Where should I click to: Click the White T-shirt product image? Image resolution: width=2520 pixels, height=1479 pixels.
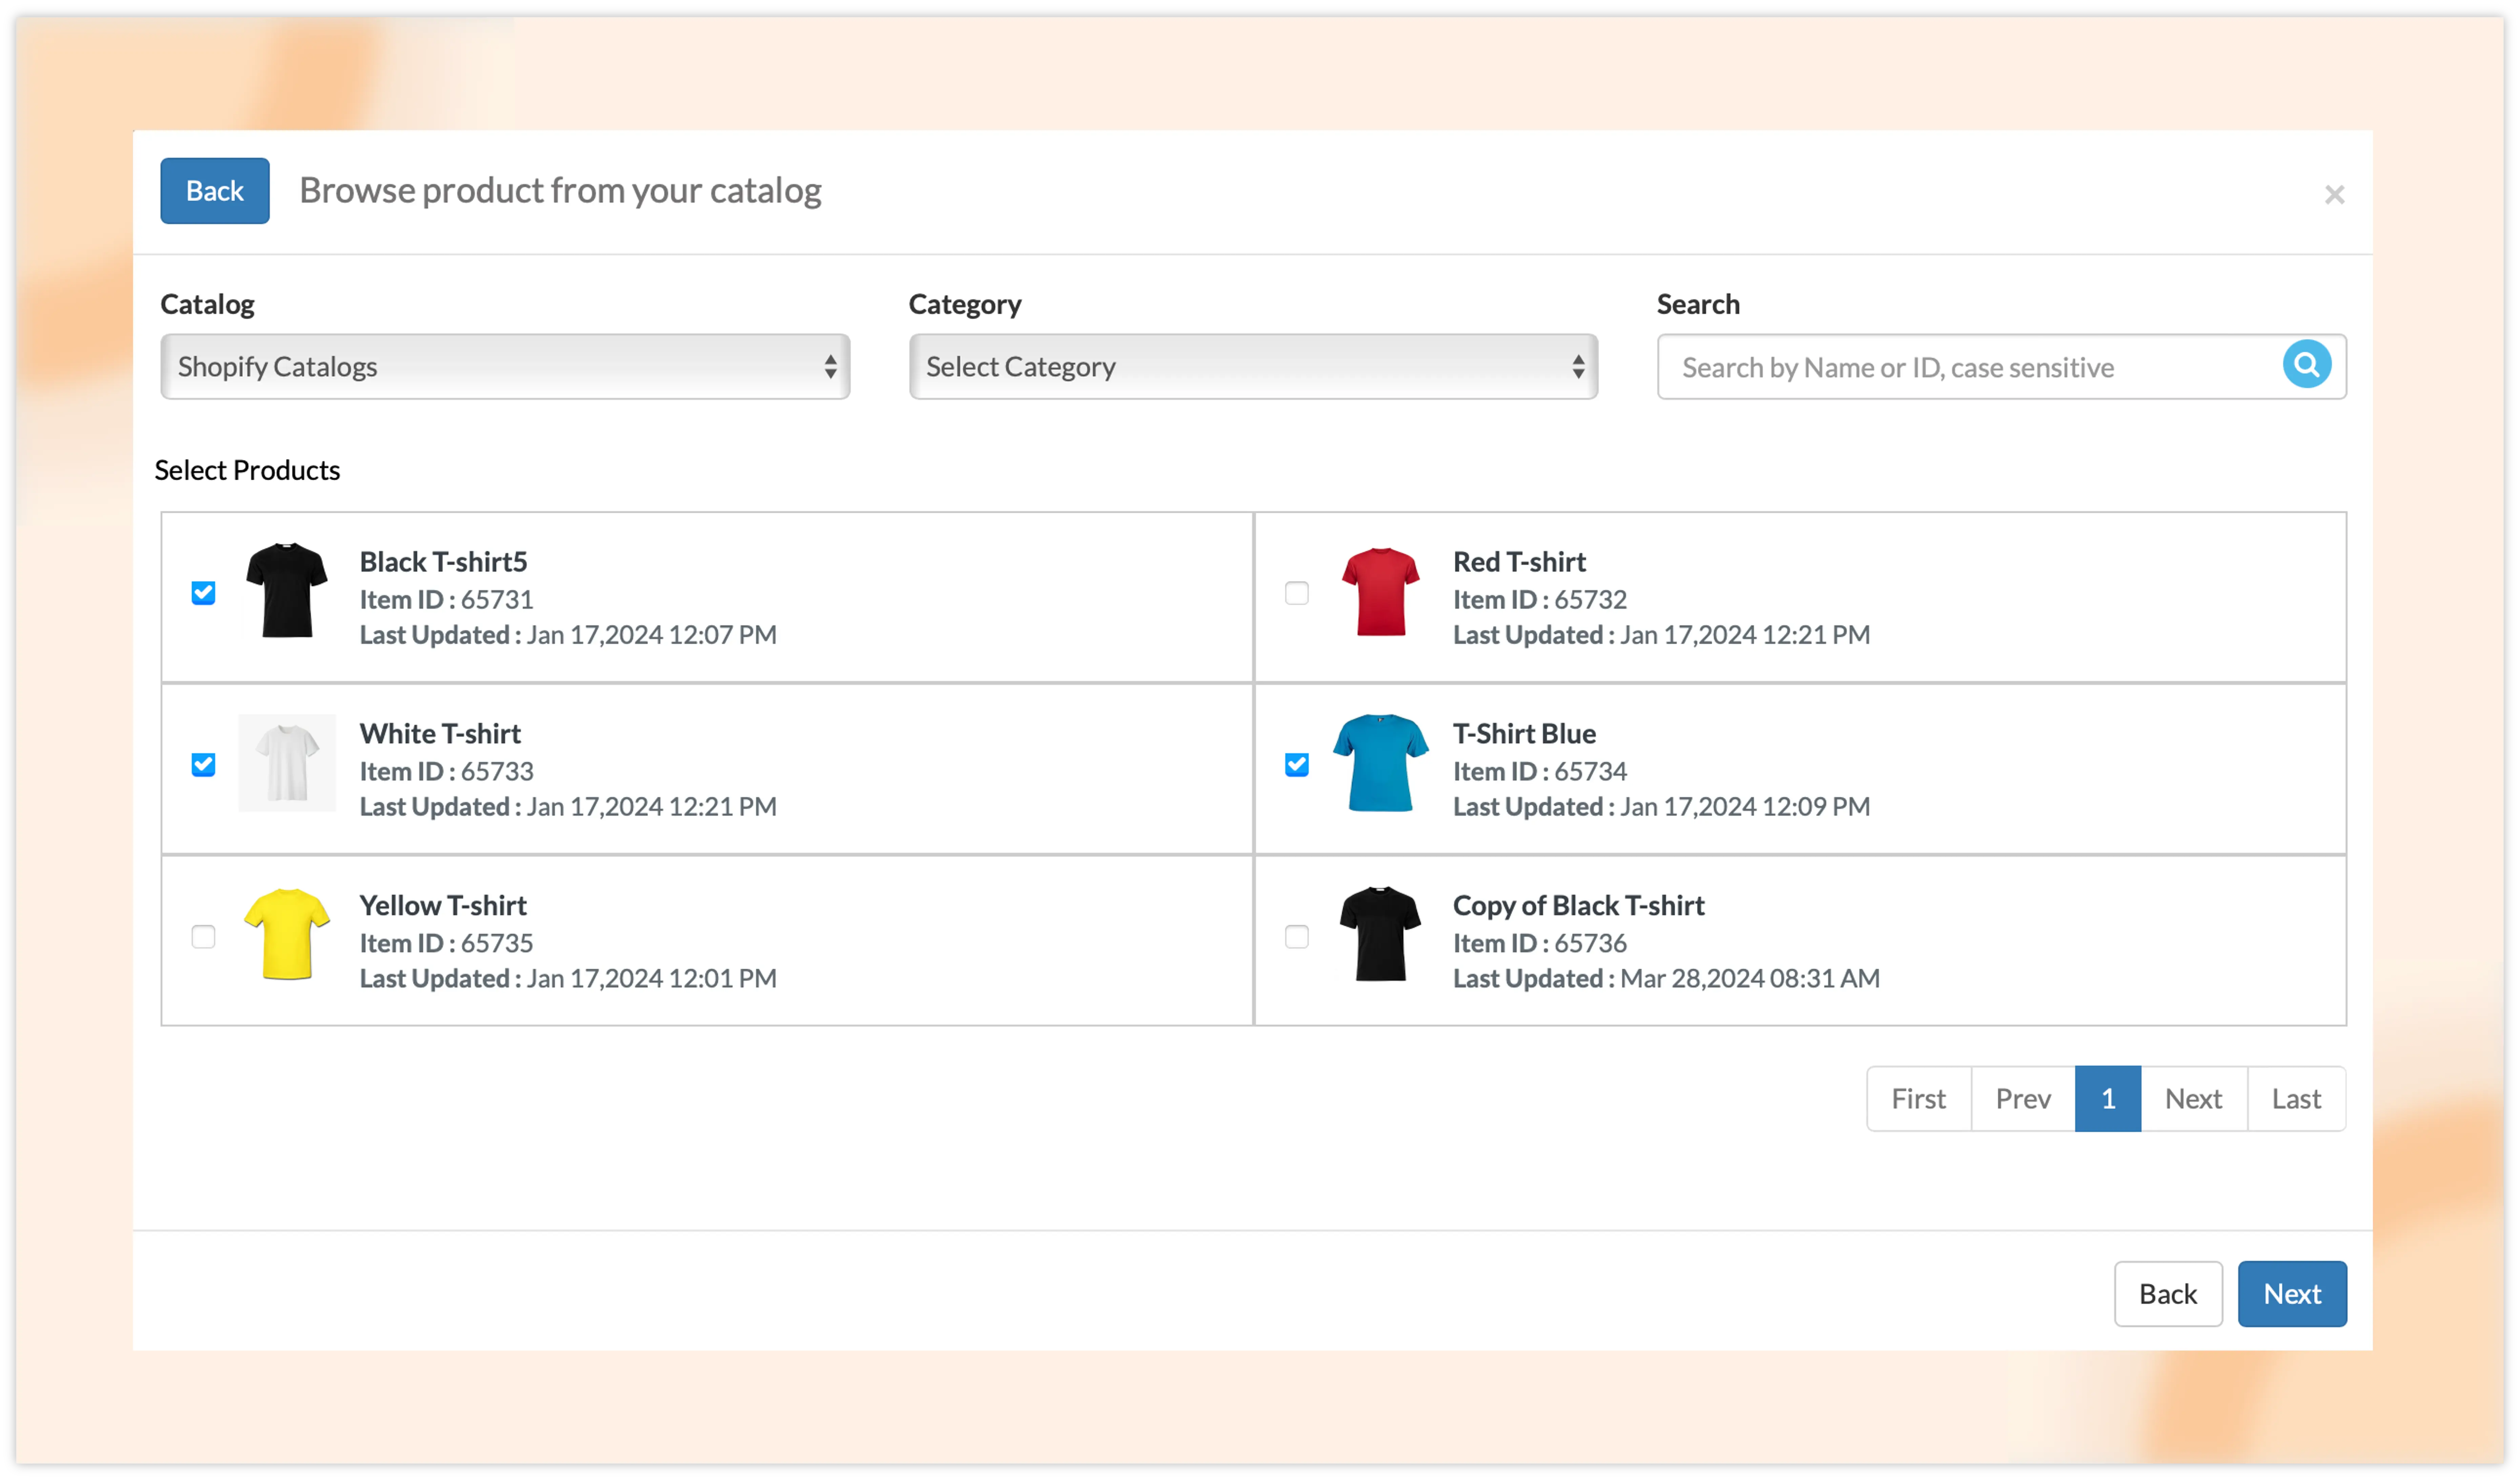tap(287, 763)
